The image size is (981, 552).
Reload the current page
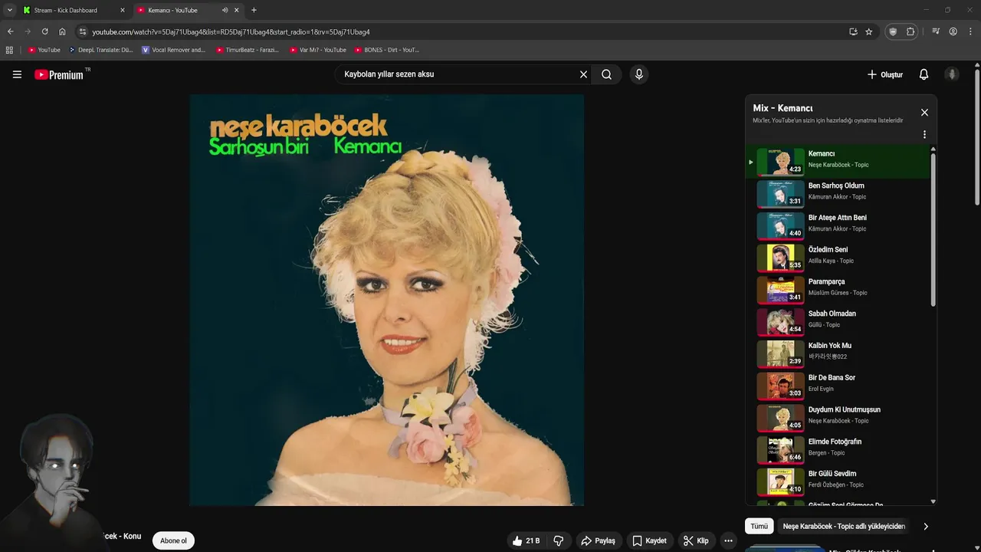45,31
